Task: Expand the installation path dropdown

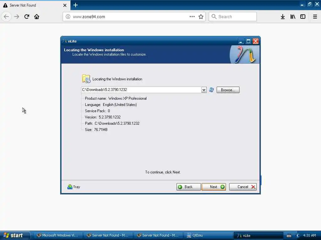Action: click(x=204, y=90)
